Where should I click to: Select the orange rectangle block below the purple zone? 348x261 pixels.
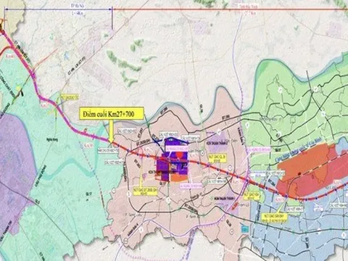click(x=179, y=178)
